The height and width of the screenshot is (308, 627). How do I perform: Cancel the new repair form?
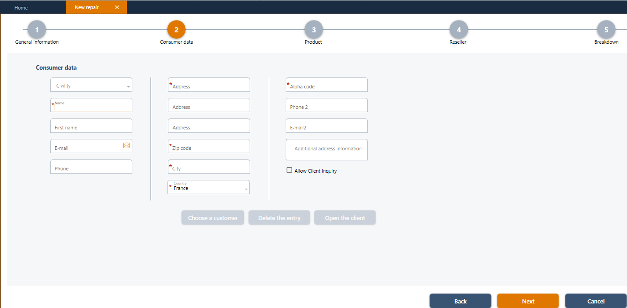(x=596, y=301)
